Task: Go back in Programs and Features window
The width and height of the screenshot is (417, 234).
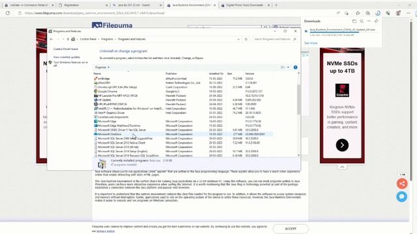Action: click(51, 39)
